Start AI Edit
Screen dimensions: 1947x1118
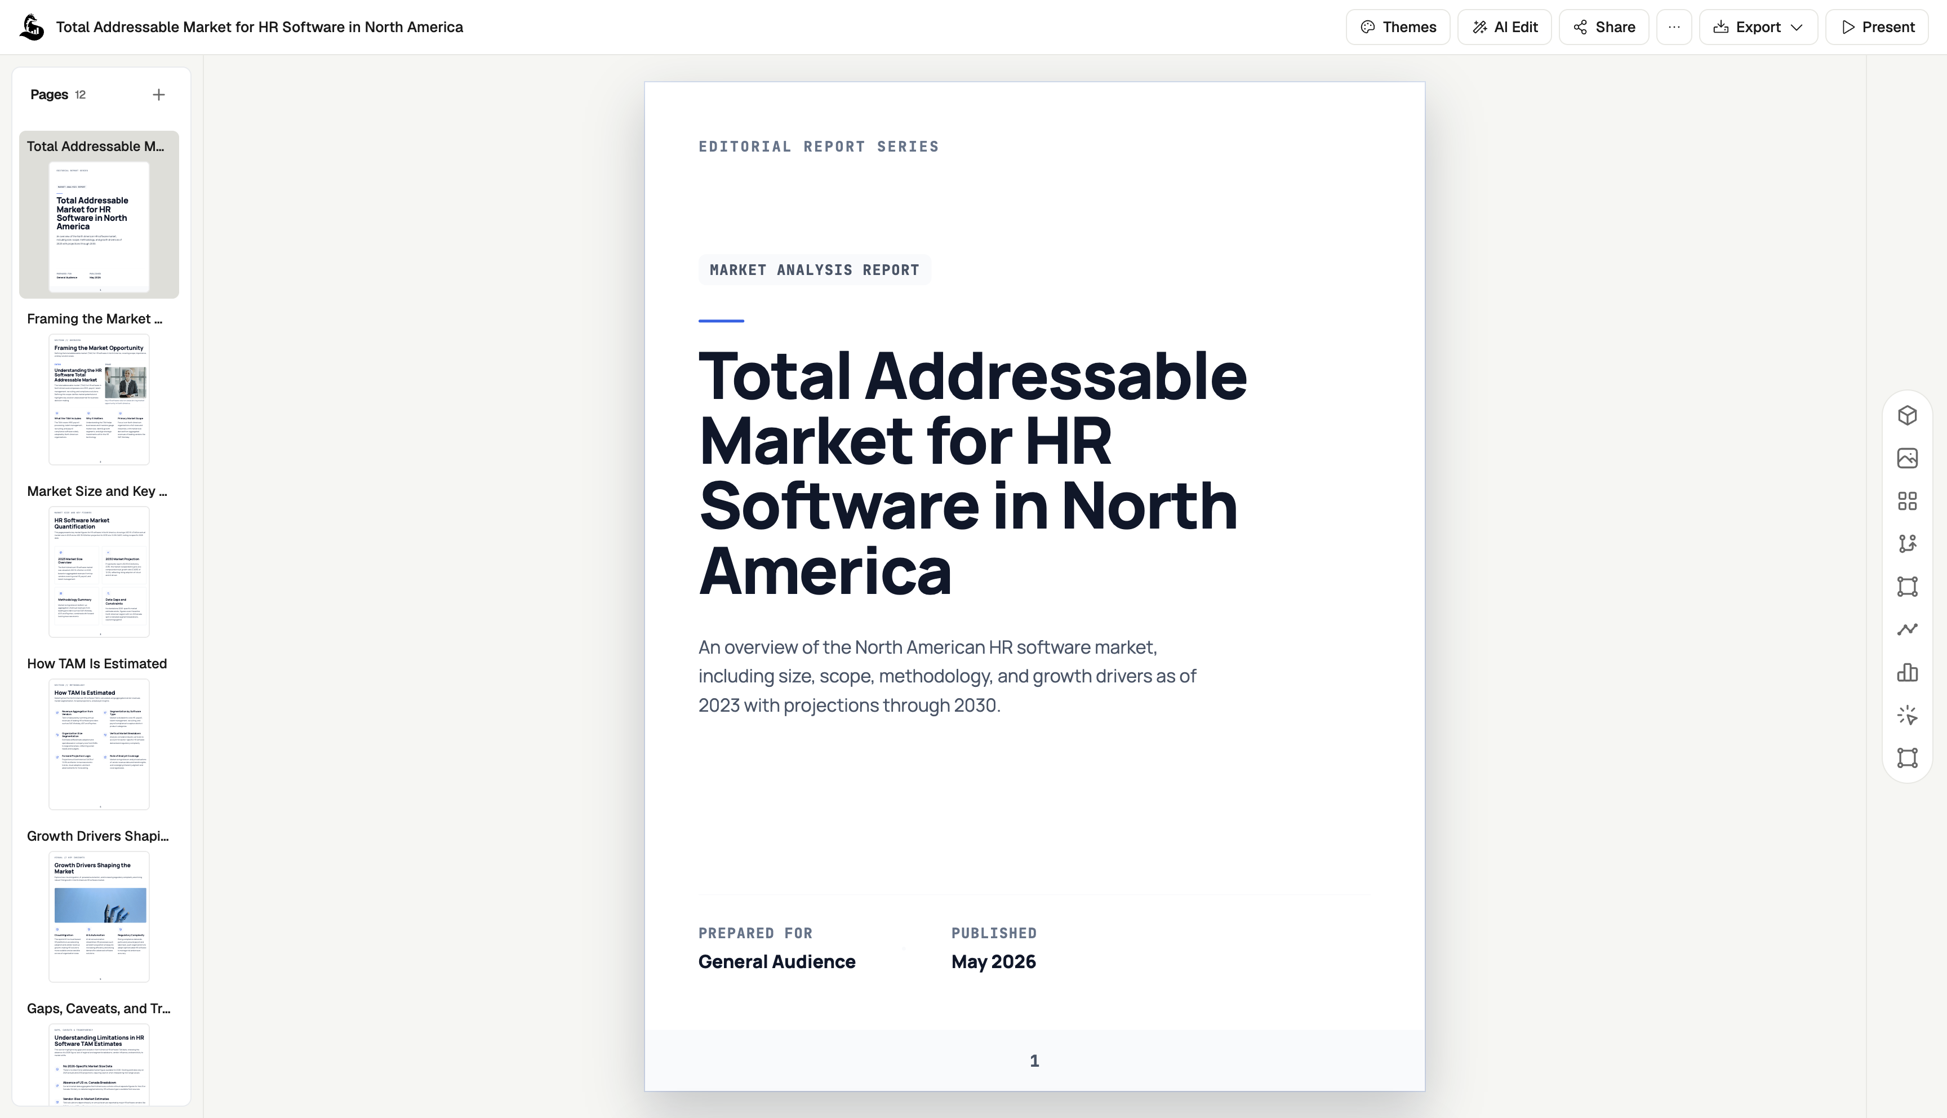pos(1504,27)
